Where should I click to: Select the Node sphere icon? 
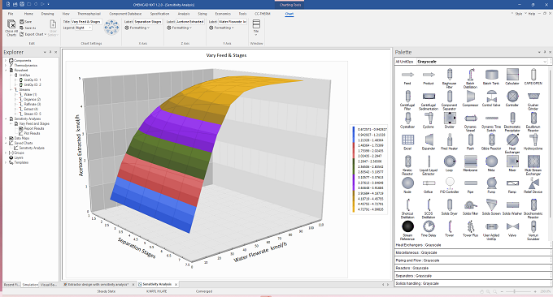tap(407, 183)
